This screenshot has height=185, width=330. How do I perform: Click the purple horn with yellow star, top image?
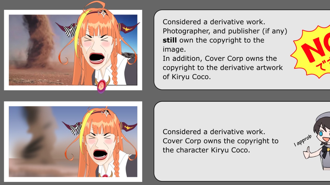pos(128,27)
